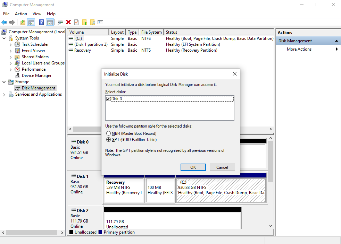Open the File menu

tap(6, 14)
